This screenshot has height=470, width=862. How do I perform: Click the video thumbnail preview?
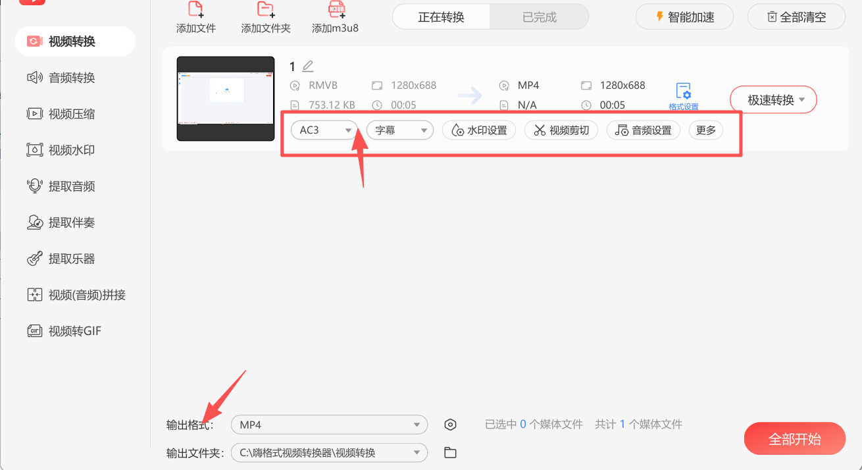[226, 99]
